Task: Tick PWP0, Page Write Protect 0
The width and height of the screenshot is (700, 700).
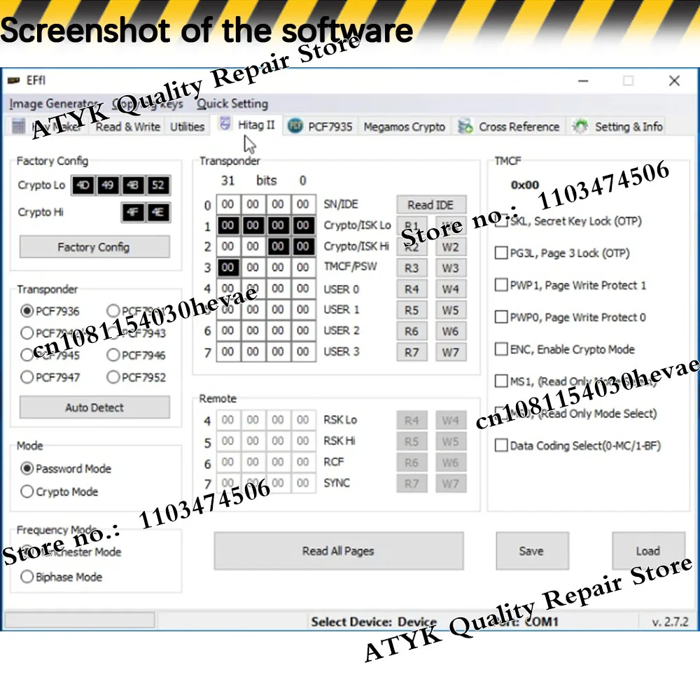Action: [501, 317]
